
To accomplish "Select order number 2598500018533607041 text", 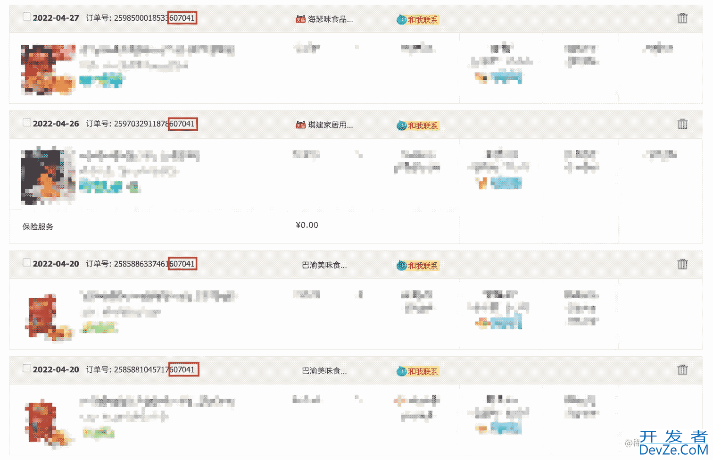I will pyautogui.click(x=154, y=18).
